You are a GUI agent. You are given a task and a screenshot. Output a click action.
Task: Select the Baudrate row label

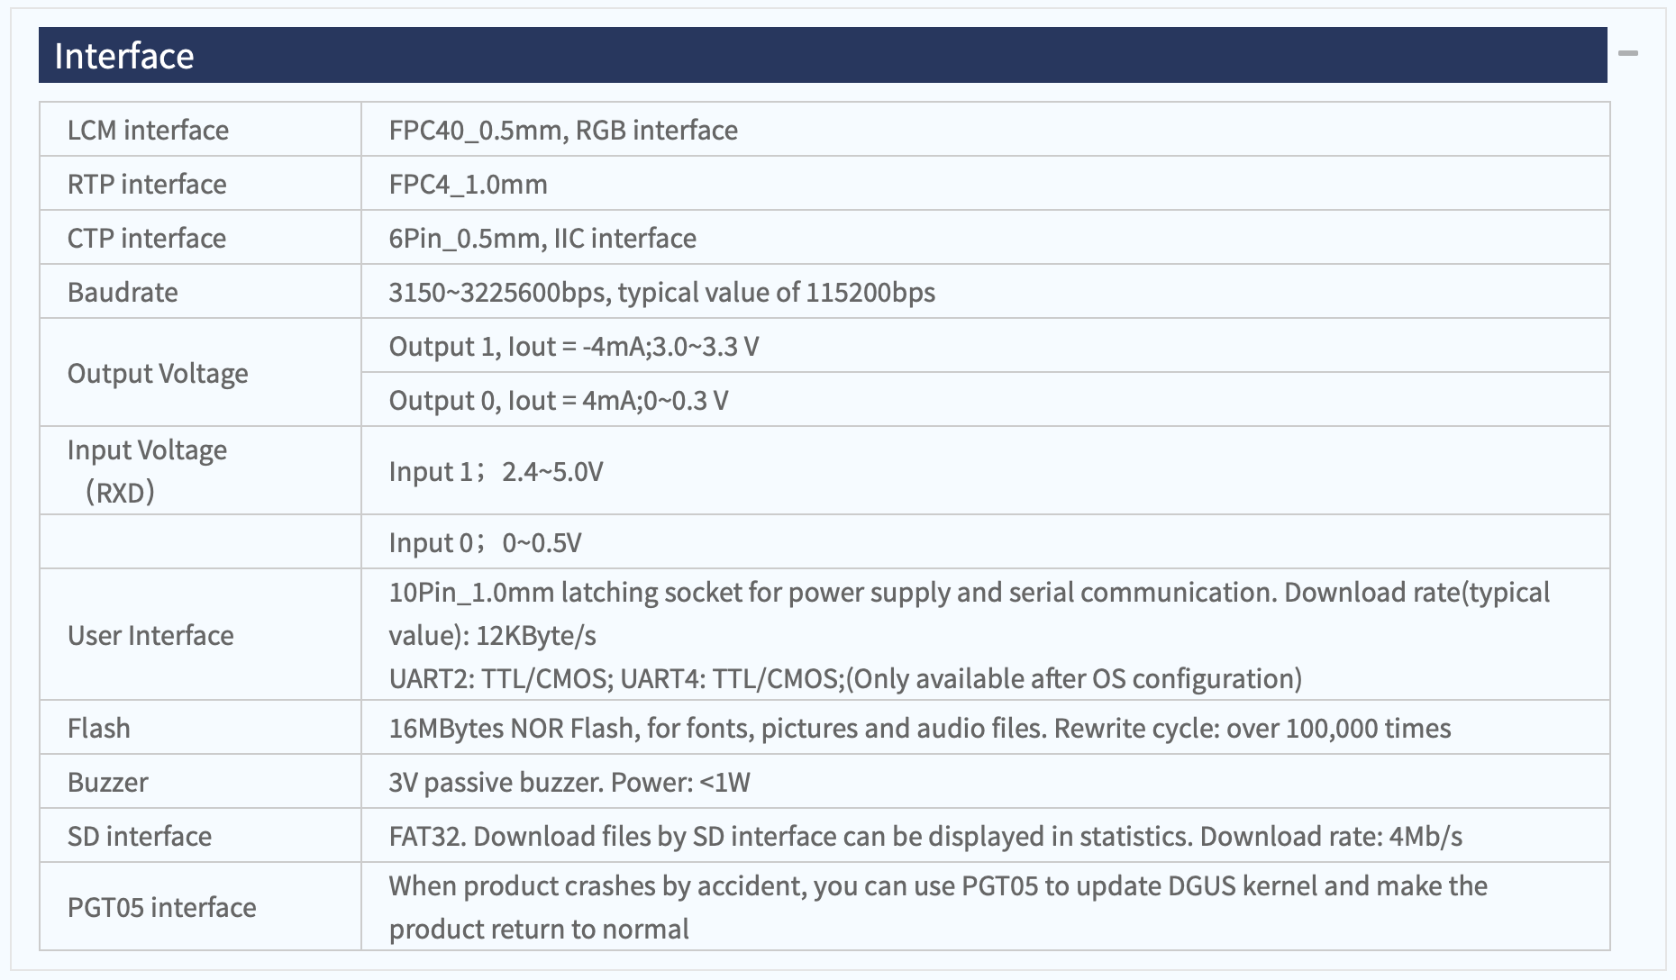pos(123,292)
